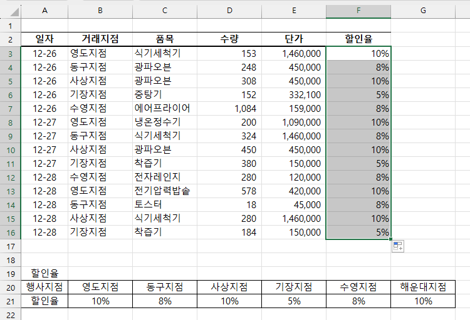Select the 중탕기 cell
470x320 pixels.
click(x=165, y=94)
